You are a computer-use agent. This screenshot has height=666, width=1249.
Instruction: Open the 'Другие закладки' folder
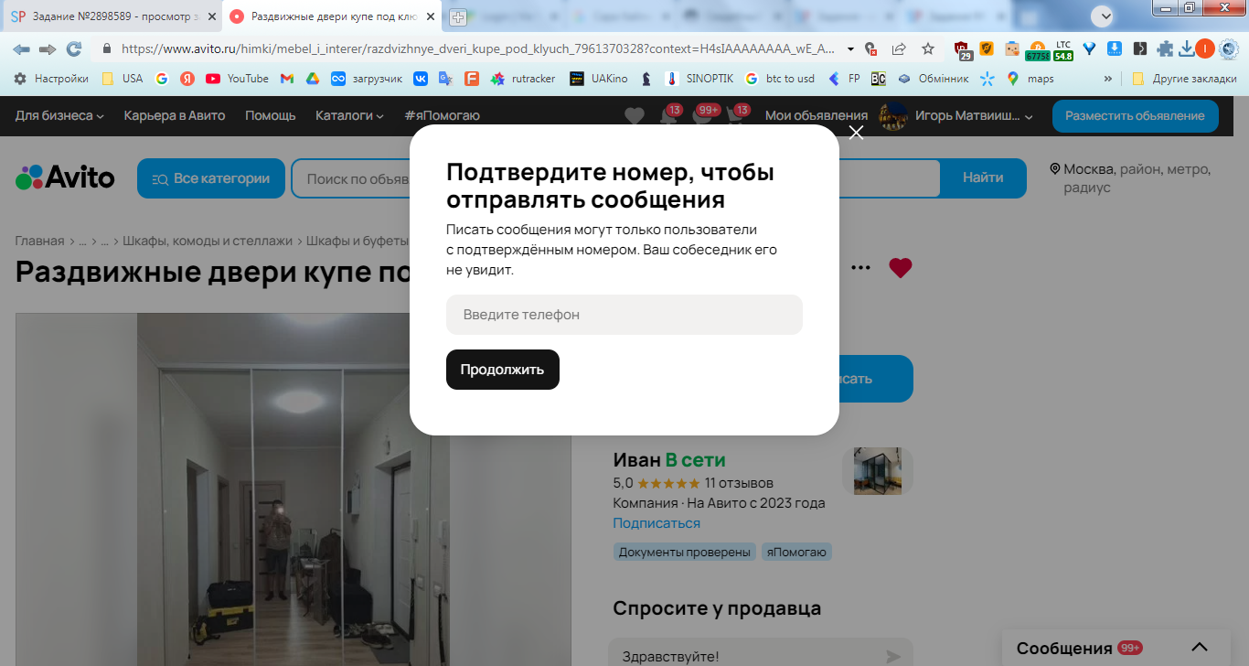1184,79
